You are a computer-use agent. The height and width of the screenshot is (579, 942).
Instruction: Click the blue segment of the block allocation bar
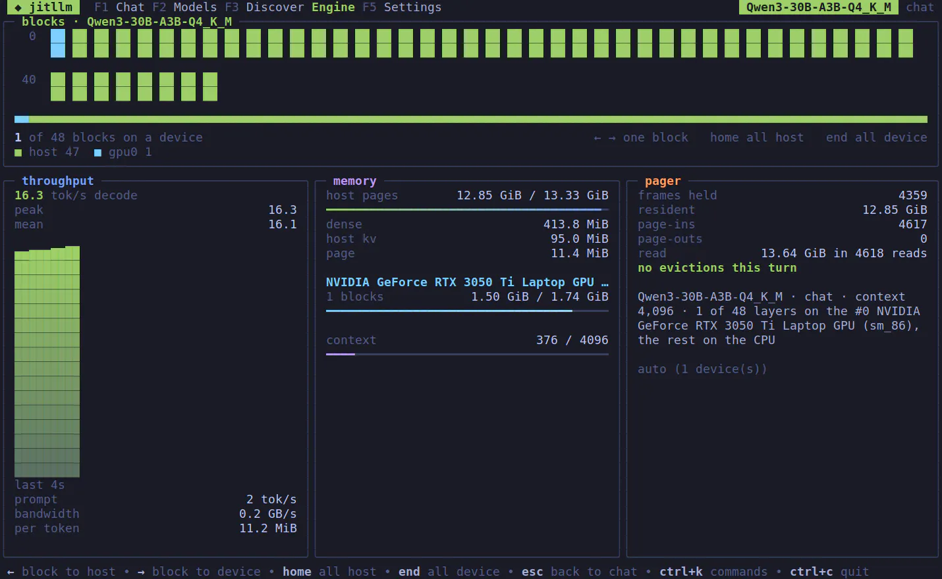point(22,119)
